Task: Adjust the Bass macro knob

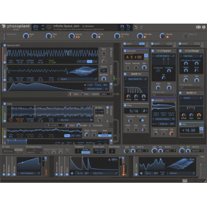Action: (26, 36)
